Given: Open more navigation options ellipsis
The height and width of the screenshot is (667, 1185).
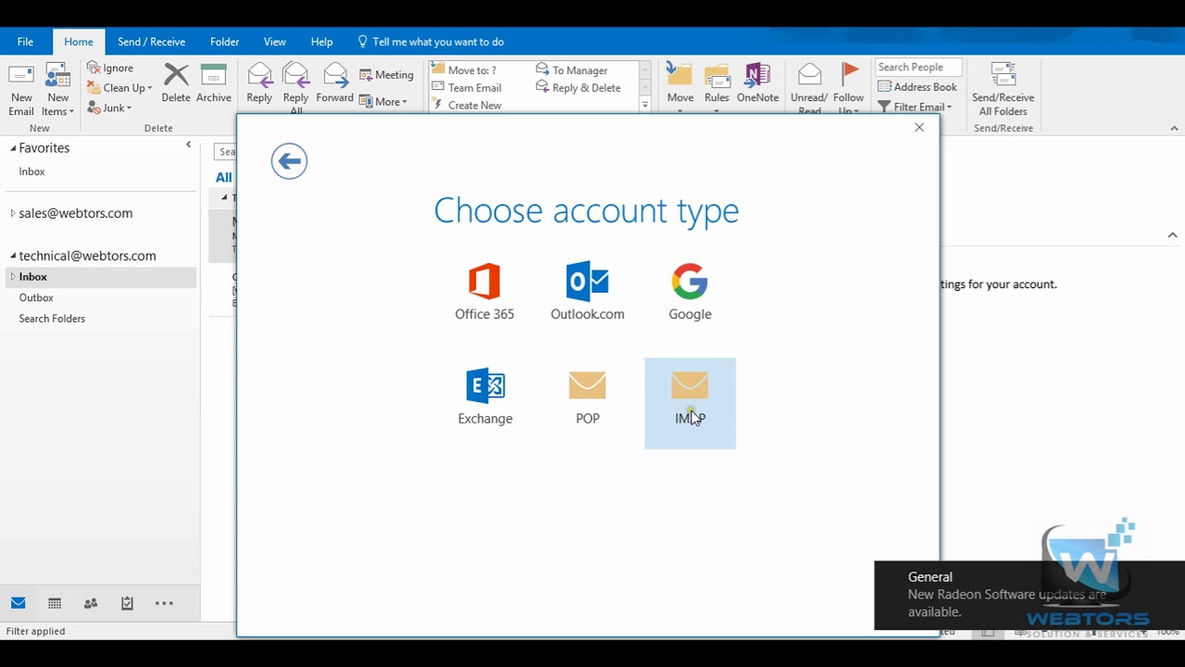Looking at the screenshot, I should 164,603.
